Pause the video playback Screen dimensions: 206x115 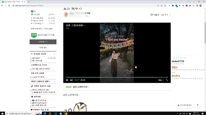coord(67,80)
